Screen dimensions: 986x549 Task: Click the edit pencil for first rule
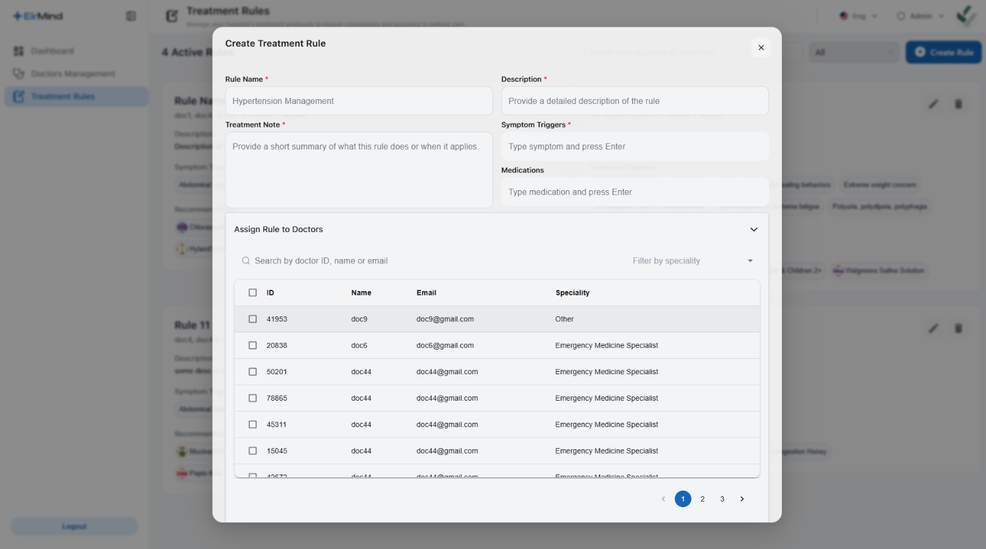tap(934, 104)
